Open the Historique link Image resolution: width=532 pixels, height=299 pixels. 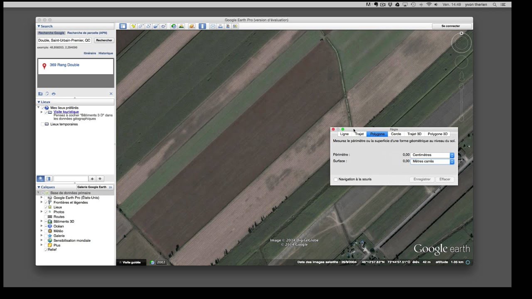click(x=106, y=53)
